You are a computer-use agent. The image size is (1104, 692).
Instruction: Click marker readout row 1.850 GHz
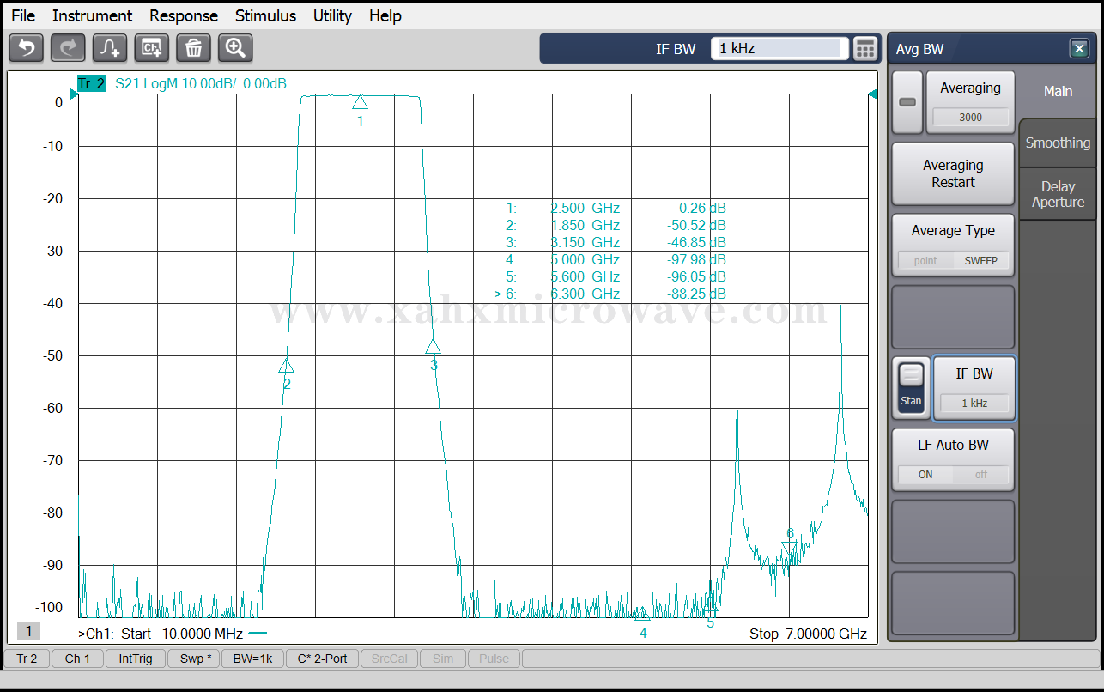point(616,225)
